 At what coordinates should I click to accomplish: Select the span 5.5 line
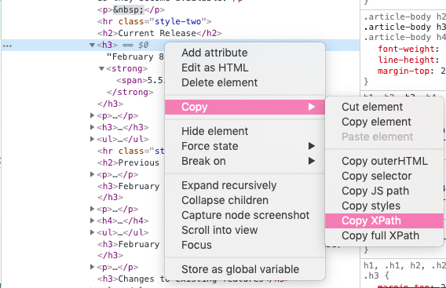click(x=140, y=81)
